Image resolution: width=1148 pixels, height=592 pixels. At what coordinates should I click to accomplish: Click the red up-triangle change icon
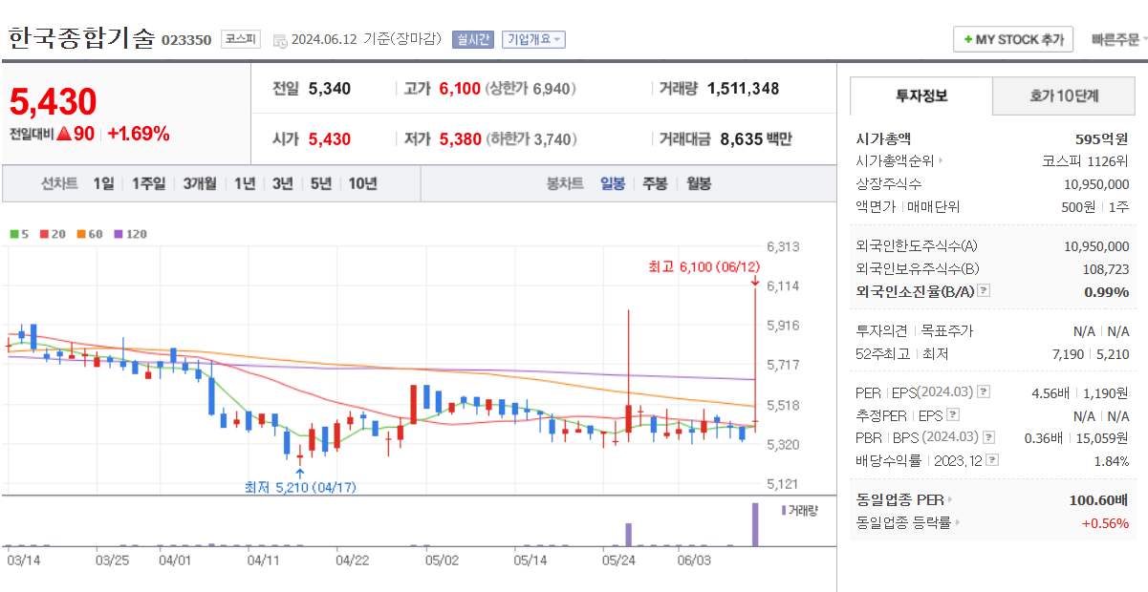[64, 134]
